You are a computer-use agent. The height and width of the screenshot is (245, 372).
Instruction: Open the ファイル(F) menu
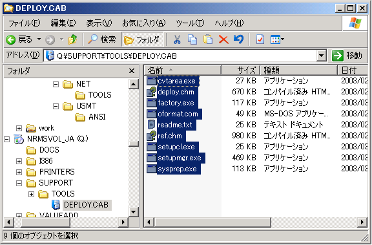tap(24, 23)
